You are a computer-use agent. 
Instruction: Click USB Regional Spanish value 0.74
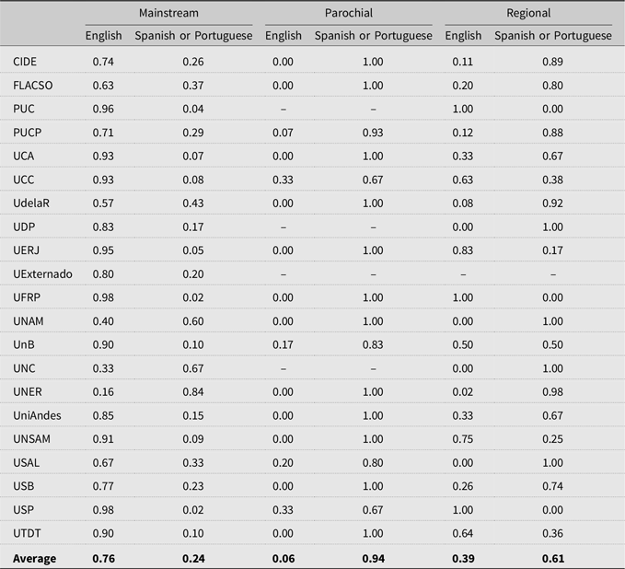point(553,486)
